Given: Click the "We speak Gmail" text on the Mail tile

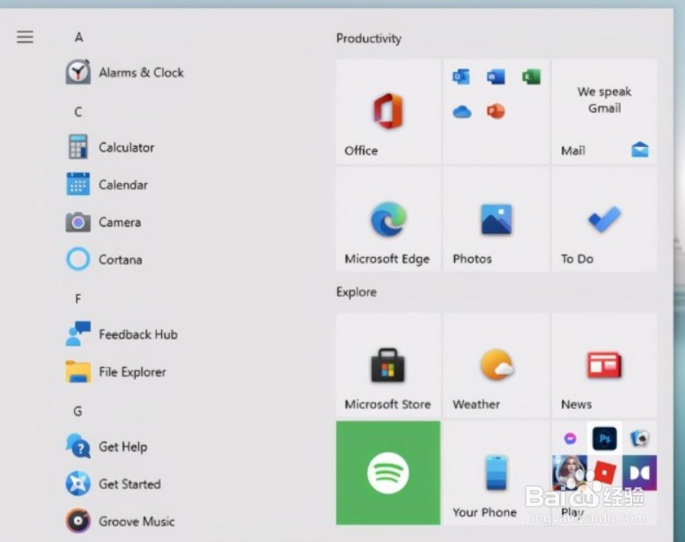Looking at the screenshot, I should click(604, 100).
